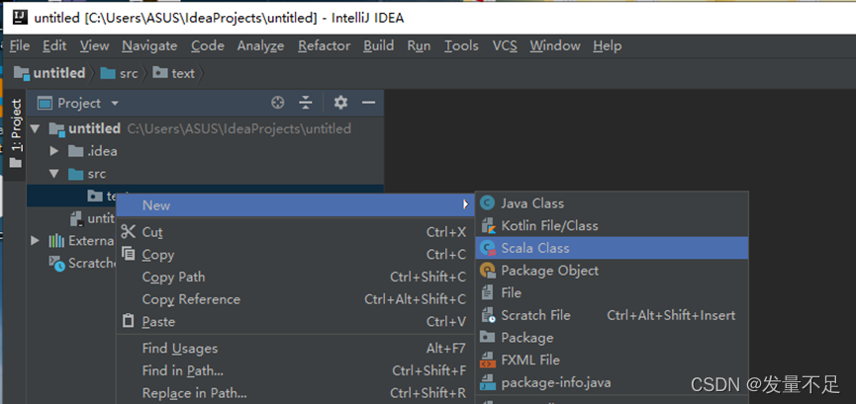Collapse the src folder node
The width and height of the screenshot is (856, 404).
(x=53, y=174)
